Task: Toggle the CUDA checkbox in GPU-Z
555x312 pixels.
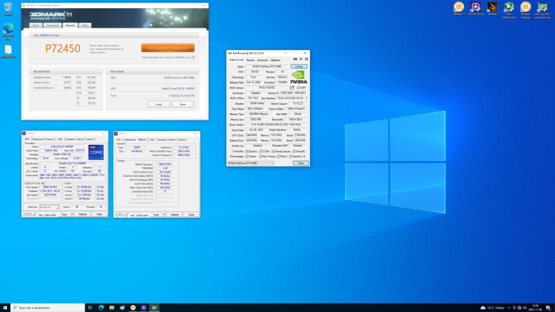Action: (x=261, y=151)
